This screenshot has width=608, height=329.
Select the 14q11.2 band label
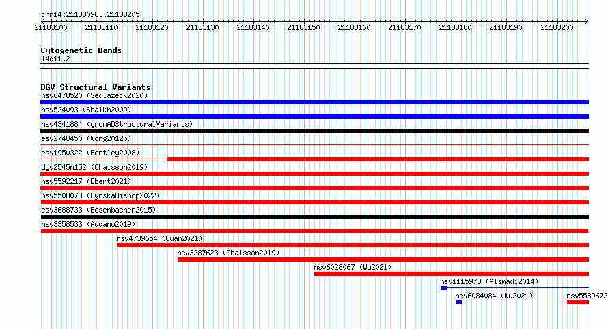[x=55, y=59]
